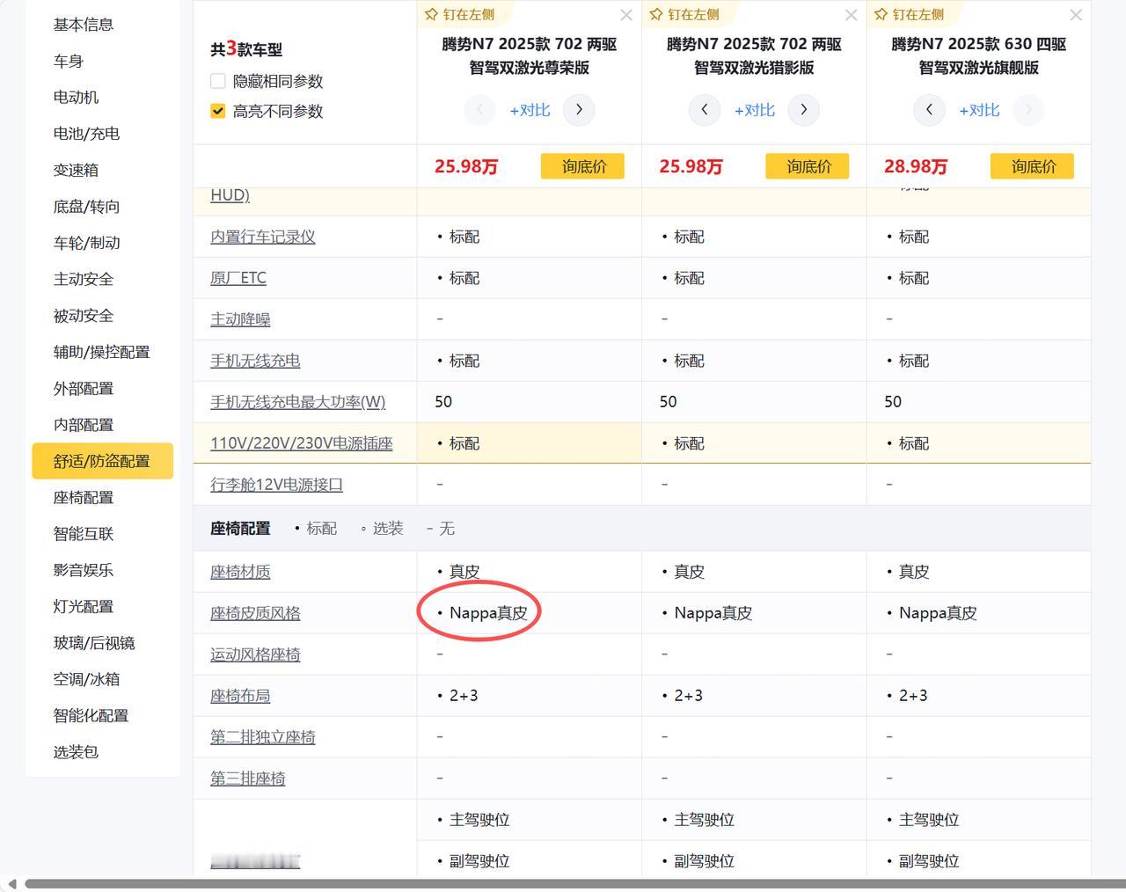
Task: Jump to 智能化配置
Action: (91, 715)
